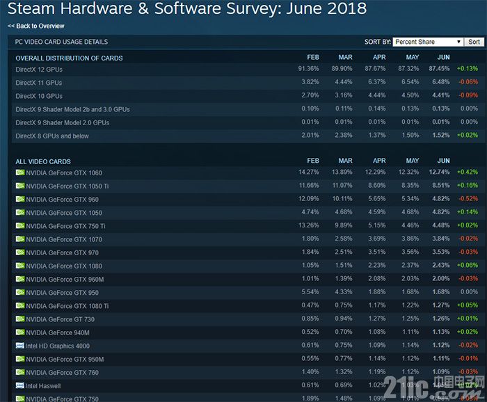Click -0.06% change for DirectX 11 GPUs
Viewport: 487px width, 402px height.
point(468,82)
